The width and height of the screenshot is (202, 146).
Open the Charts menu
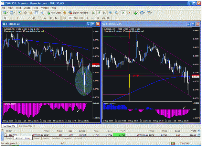(27, 8)
